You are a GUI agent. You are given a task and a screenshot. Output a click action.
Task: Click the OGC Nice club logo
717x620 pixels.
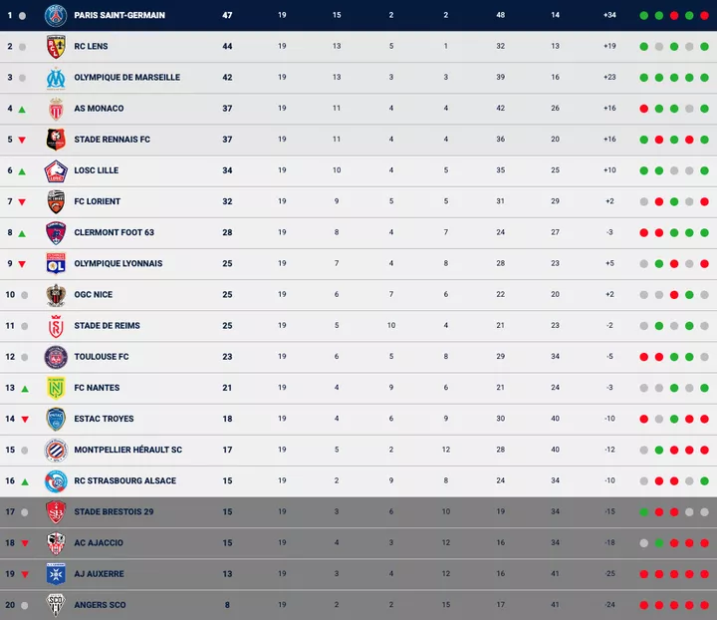[56, 295]
